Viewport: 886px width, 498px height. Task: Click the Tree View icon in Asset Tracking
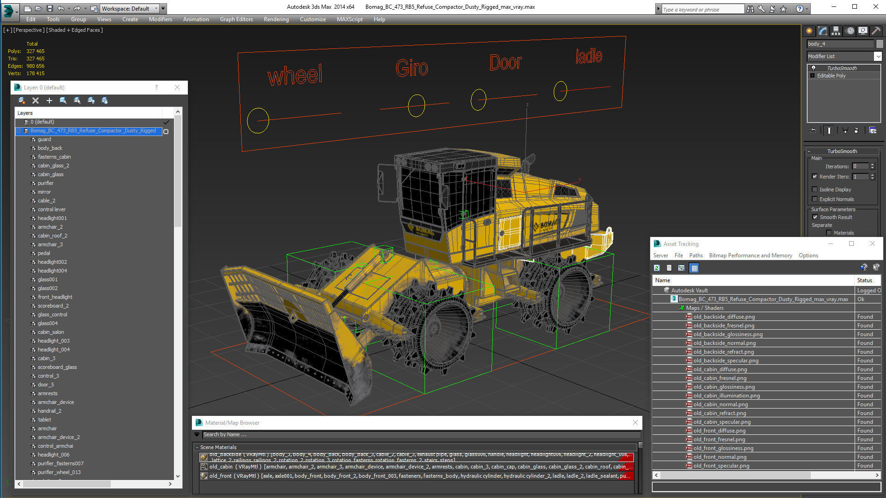[x=681, y=268]
